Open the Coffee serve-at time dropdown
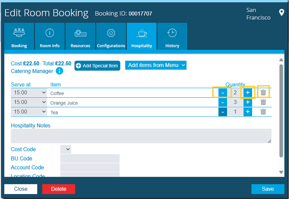289x199 pixels. [29, 93]
